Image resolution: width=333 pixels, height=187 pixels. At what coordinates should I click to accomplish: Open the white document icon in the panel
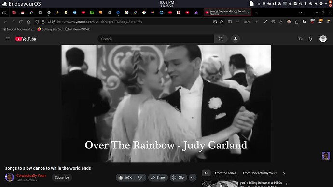(251, 4)
